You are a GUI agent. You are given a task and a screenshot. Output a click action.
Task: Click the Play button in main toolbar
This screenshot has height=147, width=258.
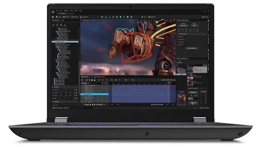144,17
